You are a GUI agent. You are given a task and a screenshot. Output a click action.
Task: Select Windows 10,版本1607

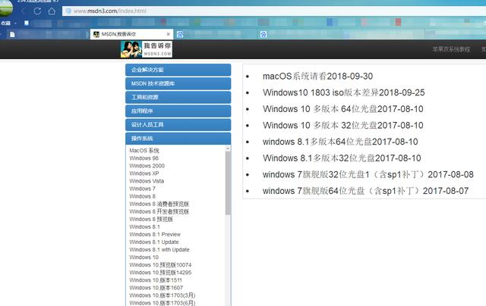click(156, 288)
